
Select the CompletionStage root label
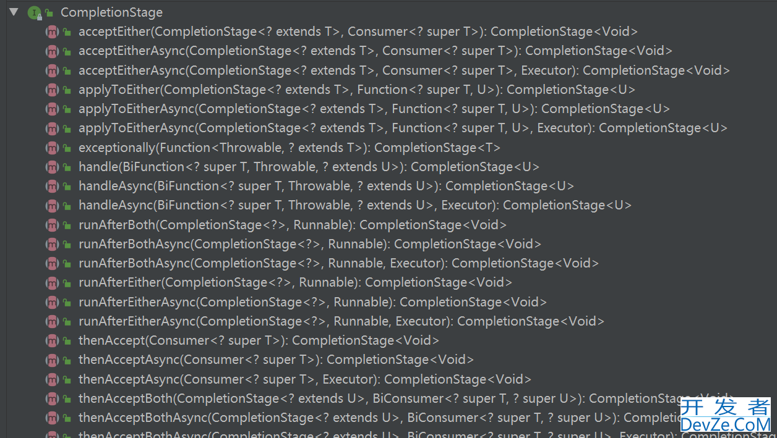coord(111,12)
